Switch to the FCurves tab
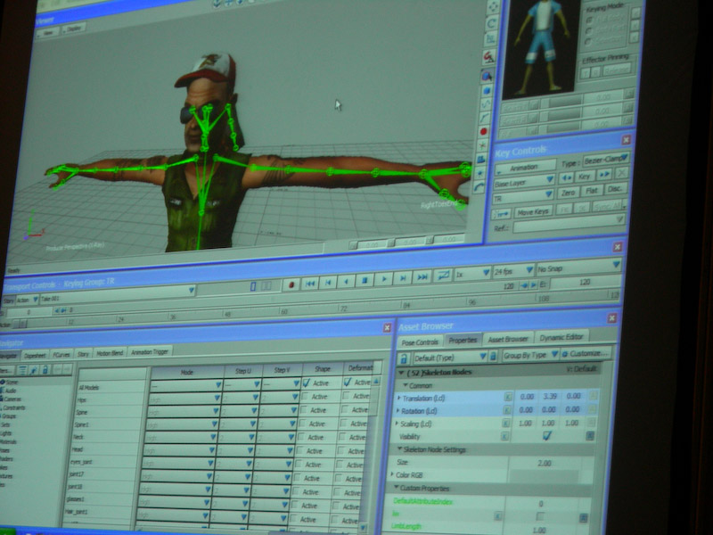This screenshot has width=713, height=535. (61, 354)
